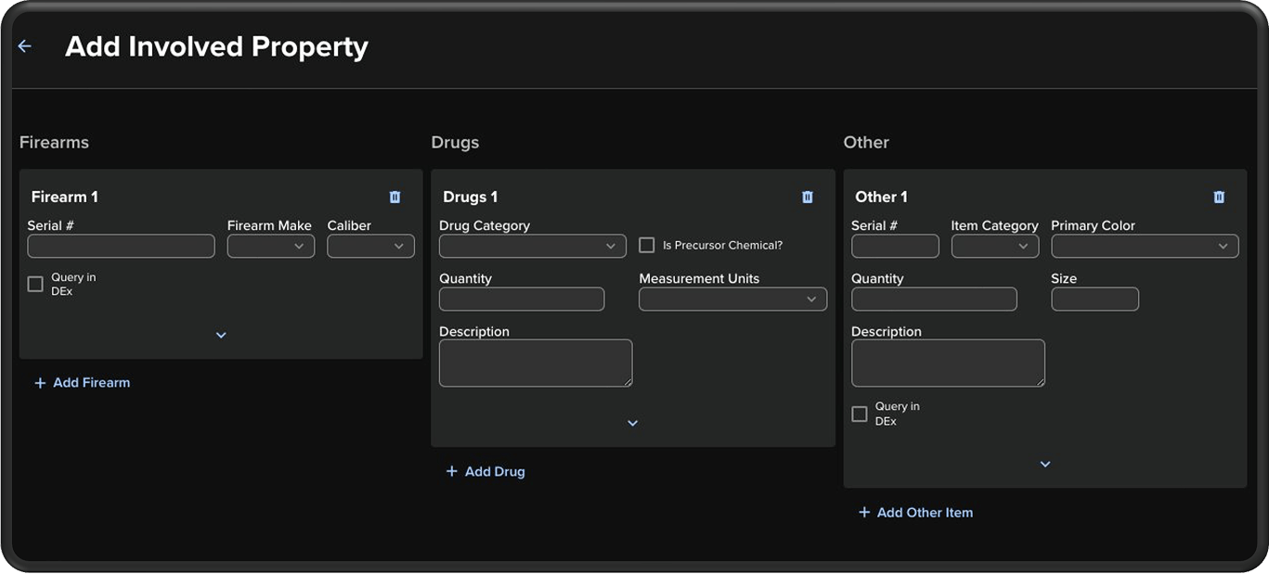Open the Firearm Make dropdown
The image size is (1269, 574).
[271, 246]
